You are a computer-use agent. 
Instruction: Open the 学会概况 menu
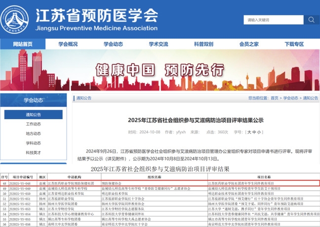pos(68,44)
